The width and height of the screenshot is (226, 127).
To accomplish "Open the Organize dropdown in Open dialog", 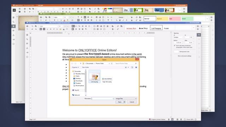I will [75, 67].
